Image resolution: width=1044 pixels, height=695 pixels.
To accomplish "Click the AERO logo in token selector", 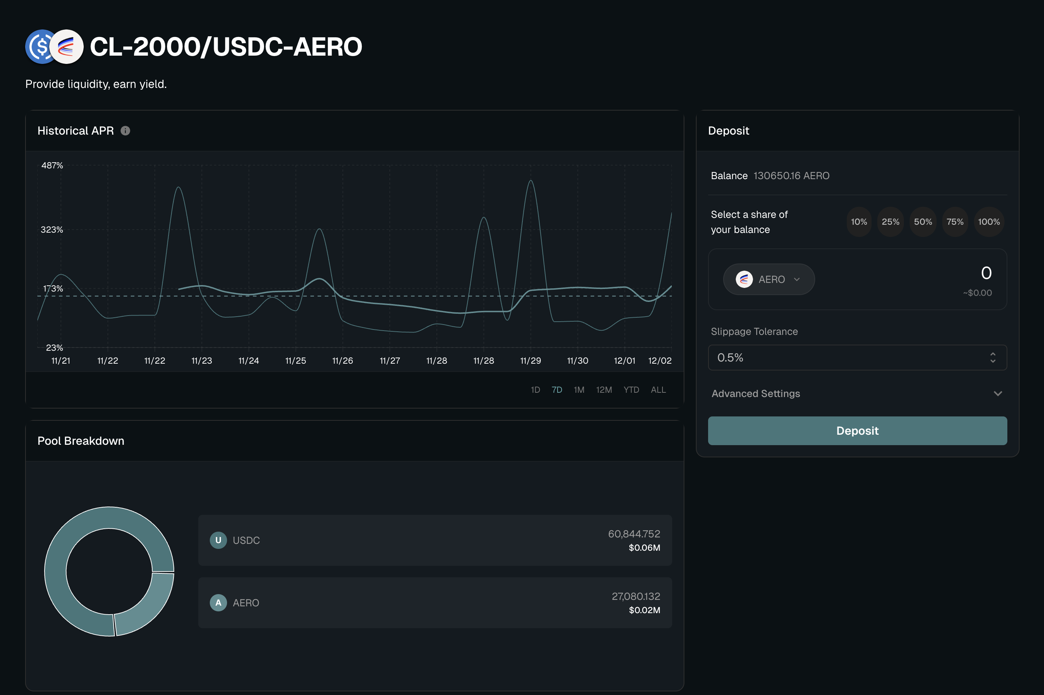I will pyautogui.click(x=744, y=280).
